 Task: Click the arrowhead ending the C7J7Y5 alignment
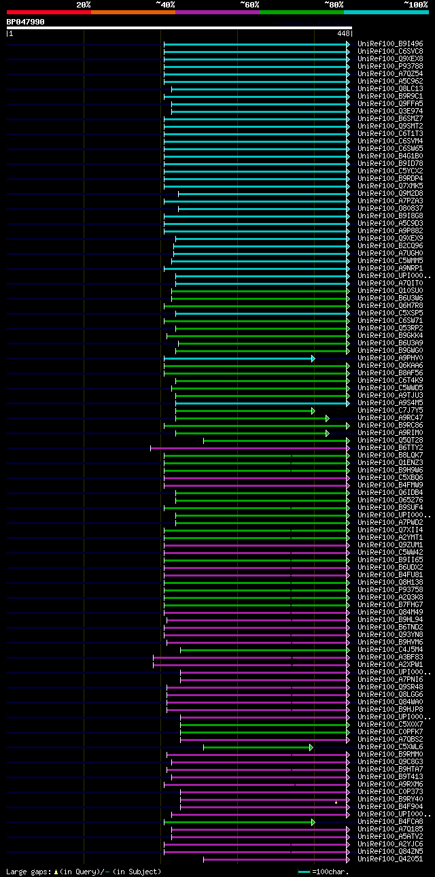pyautogui.click(x=313, y=411)
